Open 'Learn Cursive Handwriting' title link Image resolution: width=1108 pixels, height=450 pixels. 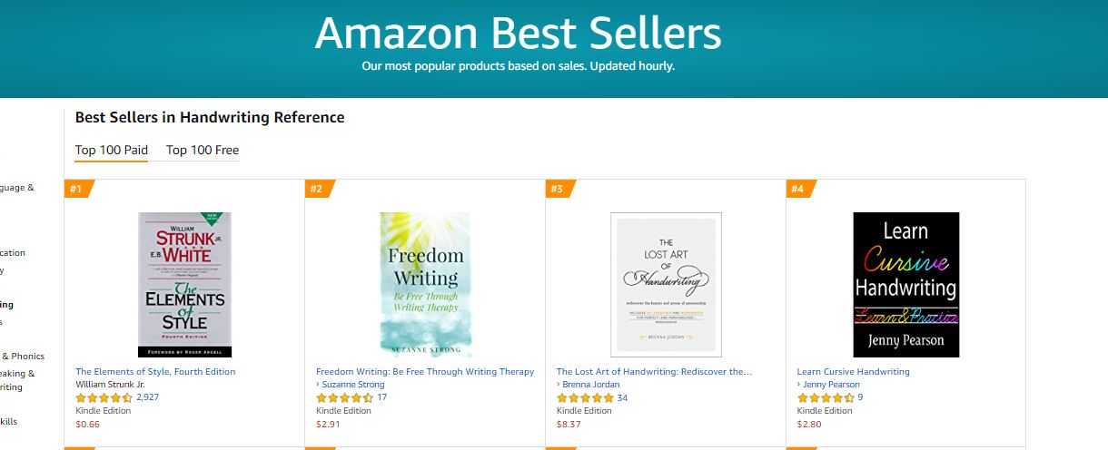[x=853, y=371]
